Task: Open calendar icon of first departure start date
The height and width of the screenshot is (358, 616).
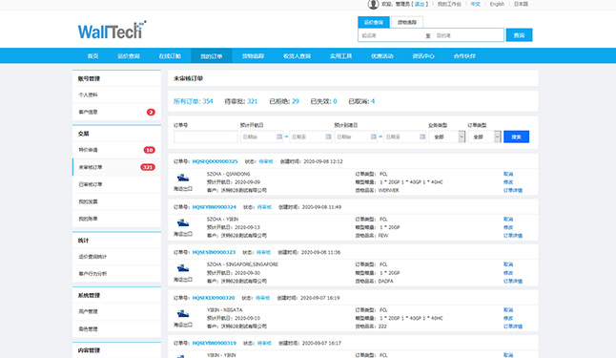Action: point(279,137)
